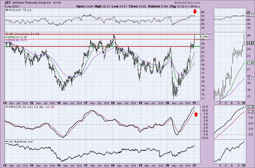
Task: Click the On Balance Vol indicator label
Action: [21, 141]
